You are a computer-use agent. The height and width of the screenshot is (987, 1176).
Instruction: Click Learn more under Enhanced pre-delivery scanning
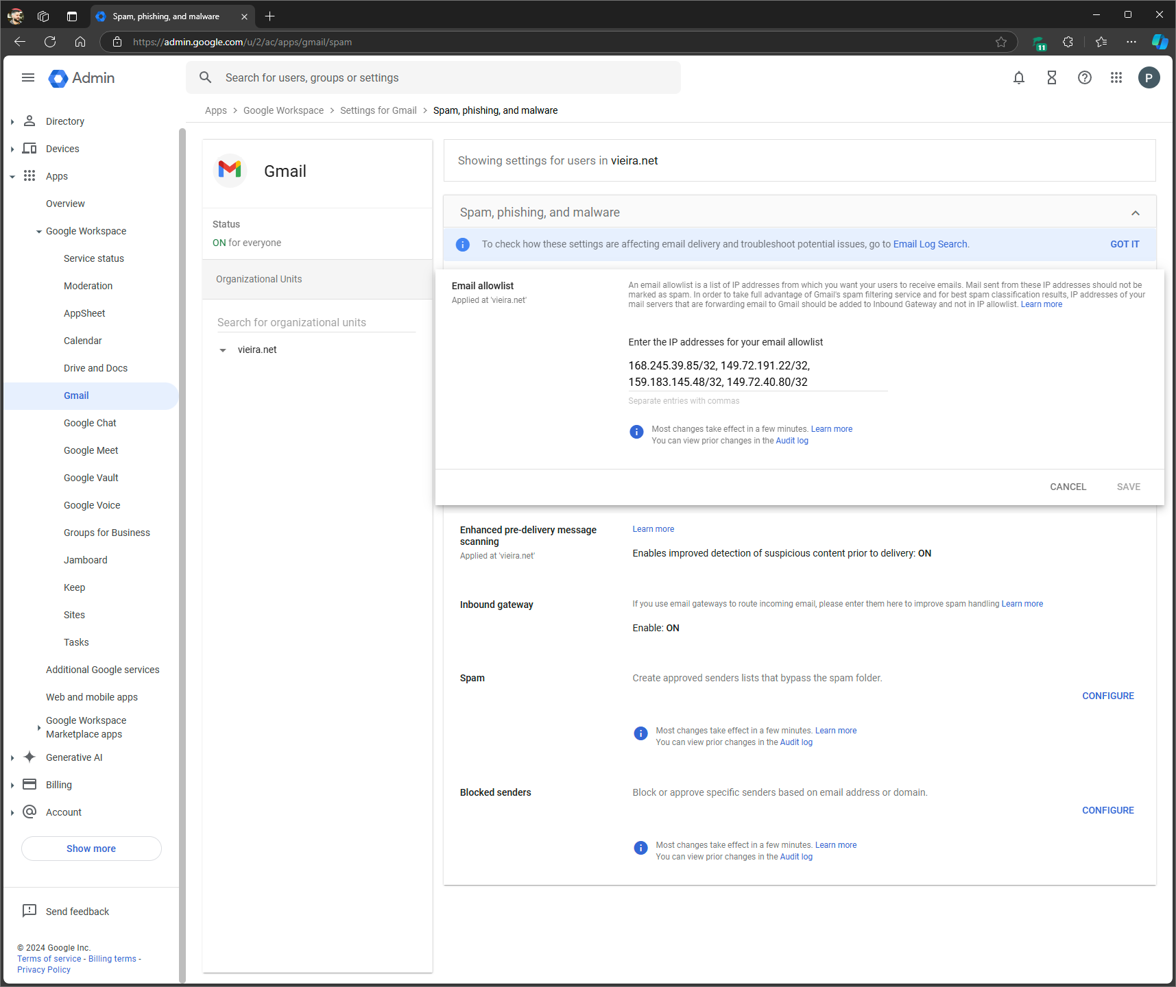pyautogui.click(x=653, y=529)
